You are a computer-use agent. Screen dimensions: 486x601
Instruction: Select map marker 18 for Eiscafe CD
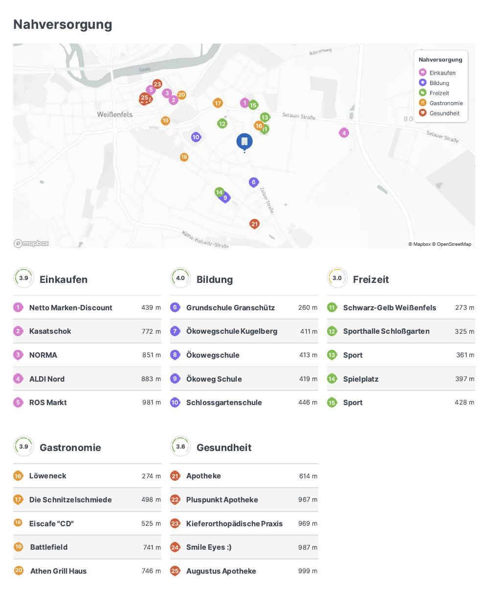184,157
